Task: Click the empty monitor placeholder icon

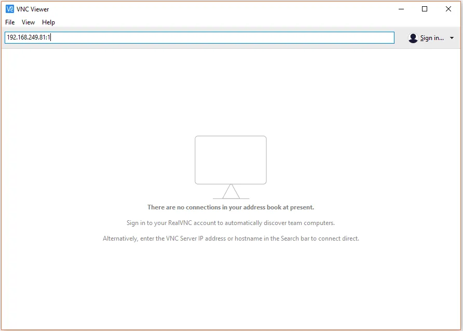Action: (230, 167)
